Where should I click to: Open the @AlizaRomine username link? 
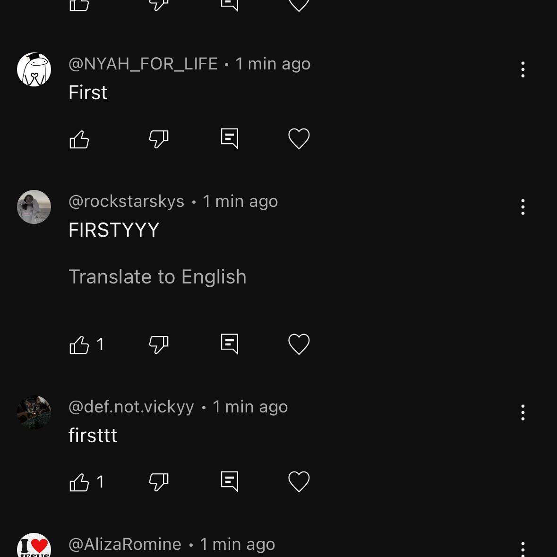coord(125,544)
